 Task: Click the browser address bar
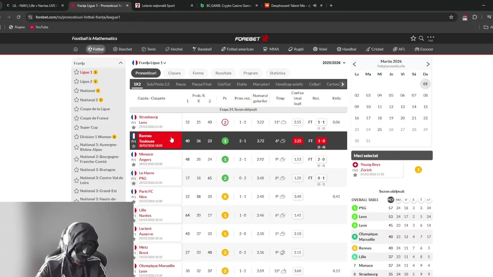pos(239,17)
